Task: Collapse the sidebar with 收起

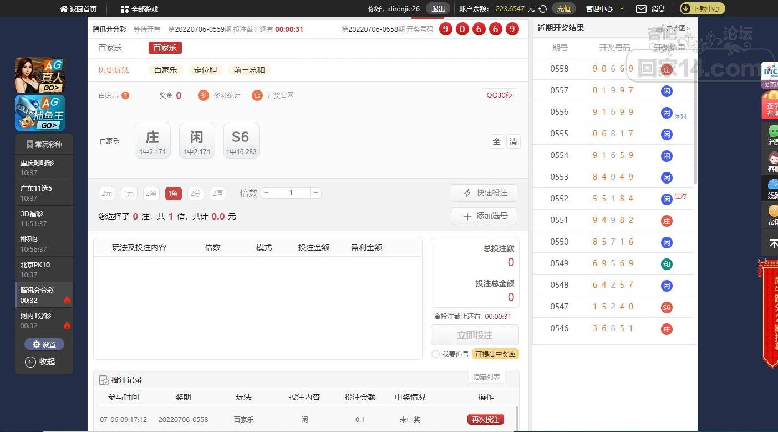Action: point(40,362)
